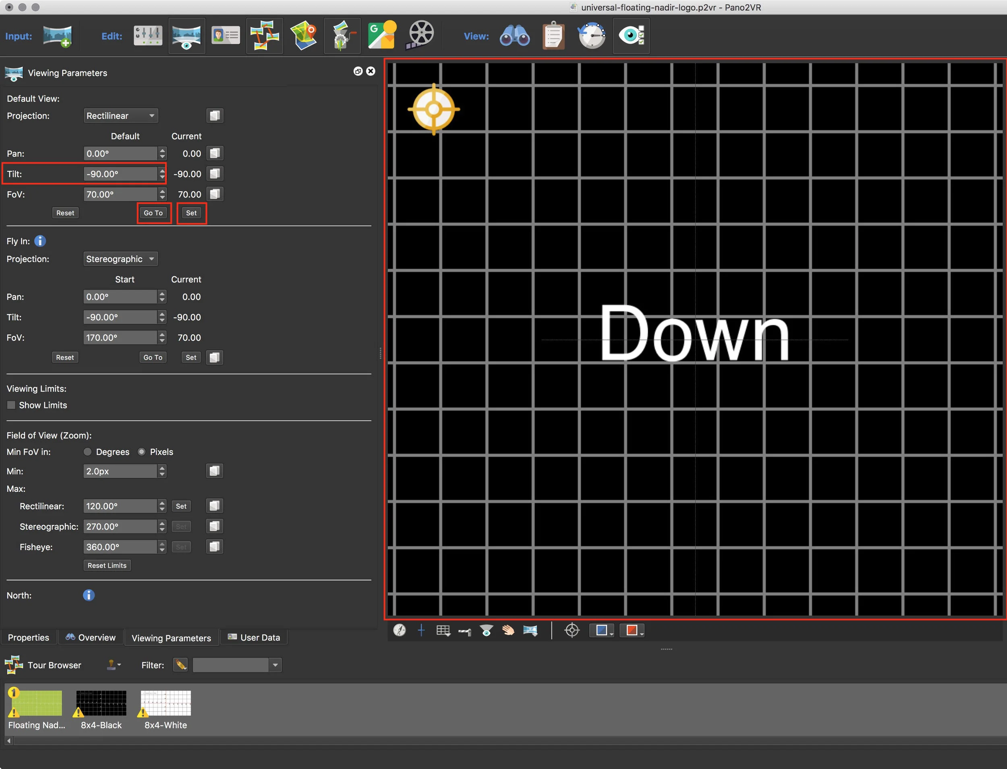Click the Input add panorama icon

[x=57, y=36]
